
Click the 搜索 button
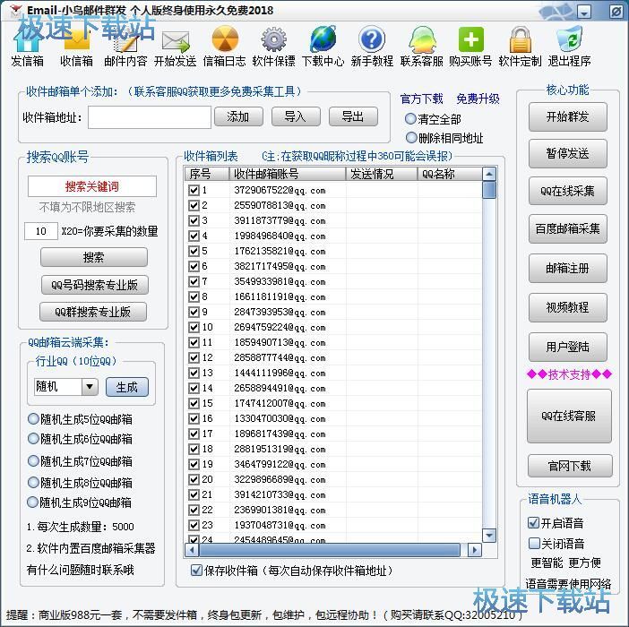coord(94,257)
